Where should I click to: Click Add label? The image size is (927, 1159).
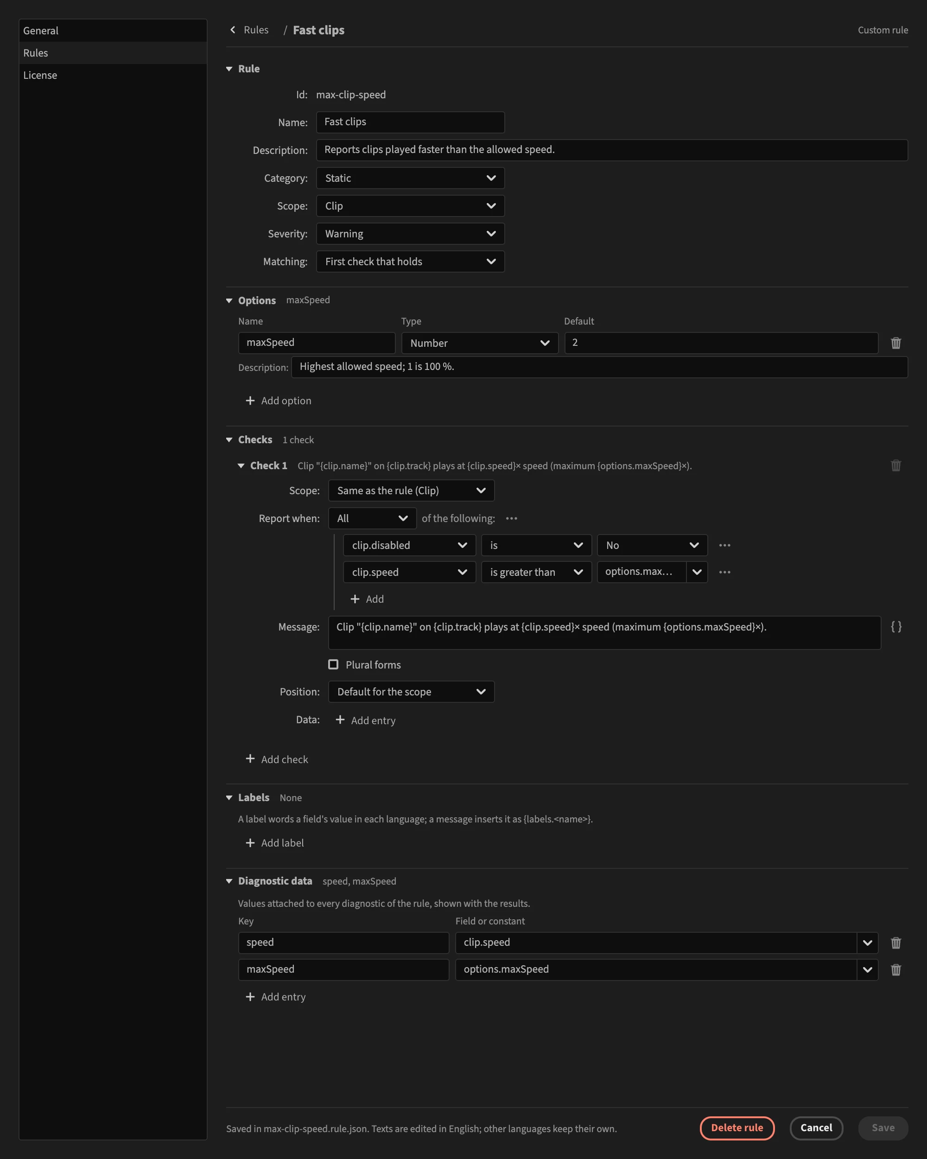coord(274,843)
